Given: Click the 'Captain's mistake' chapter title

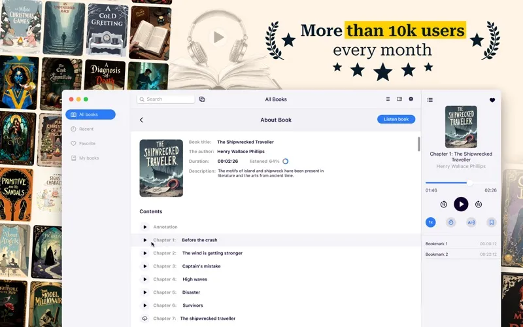Looking at the screenshot, I should coord(201,266).
